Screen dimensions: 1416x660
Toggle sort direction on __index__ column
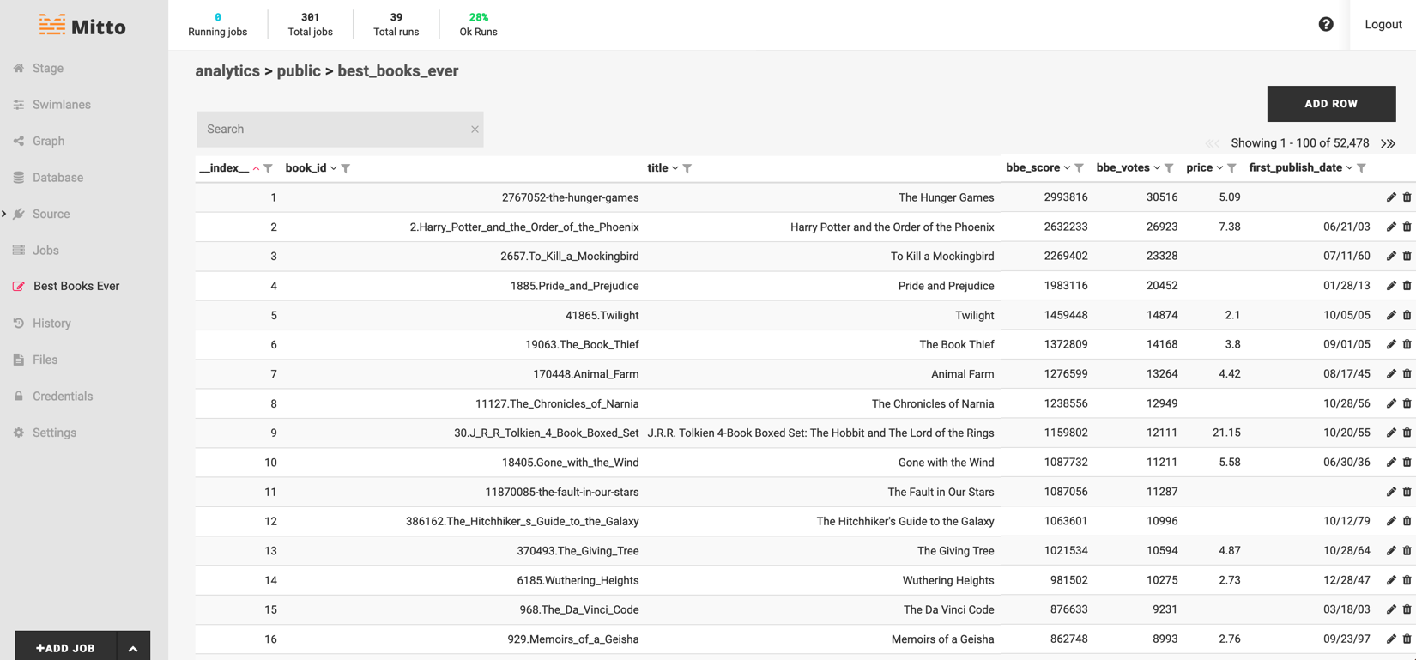256,168
